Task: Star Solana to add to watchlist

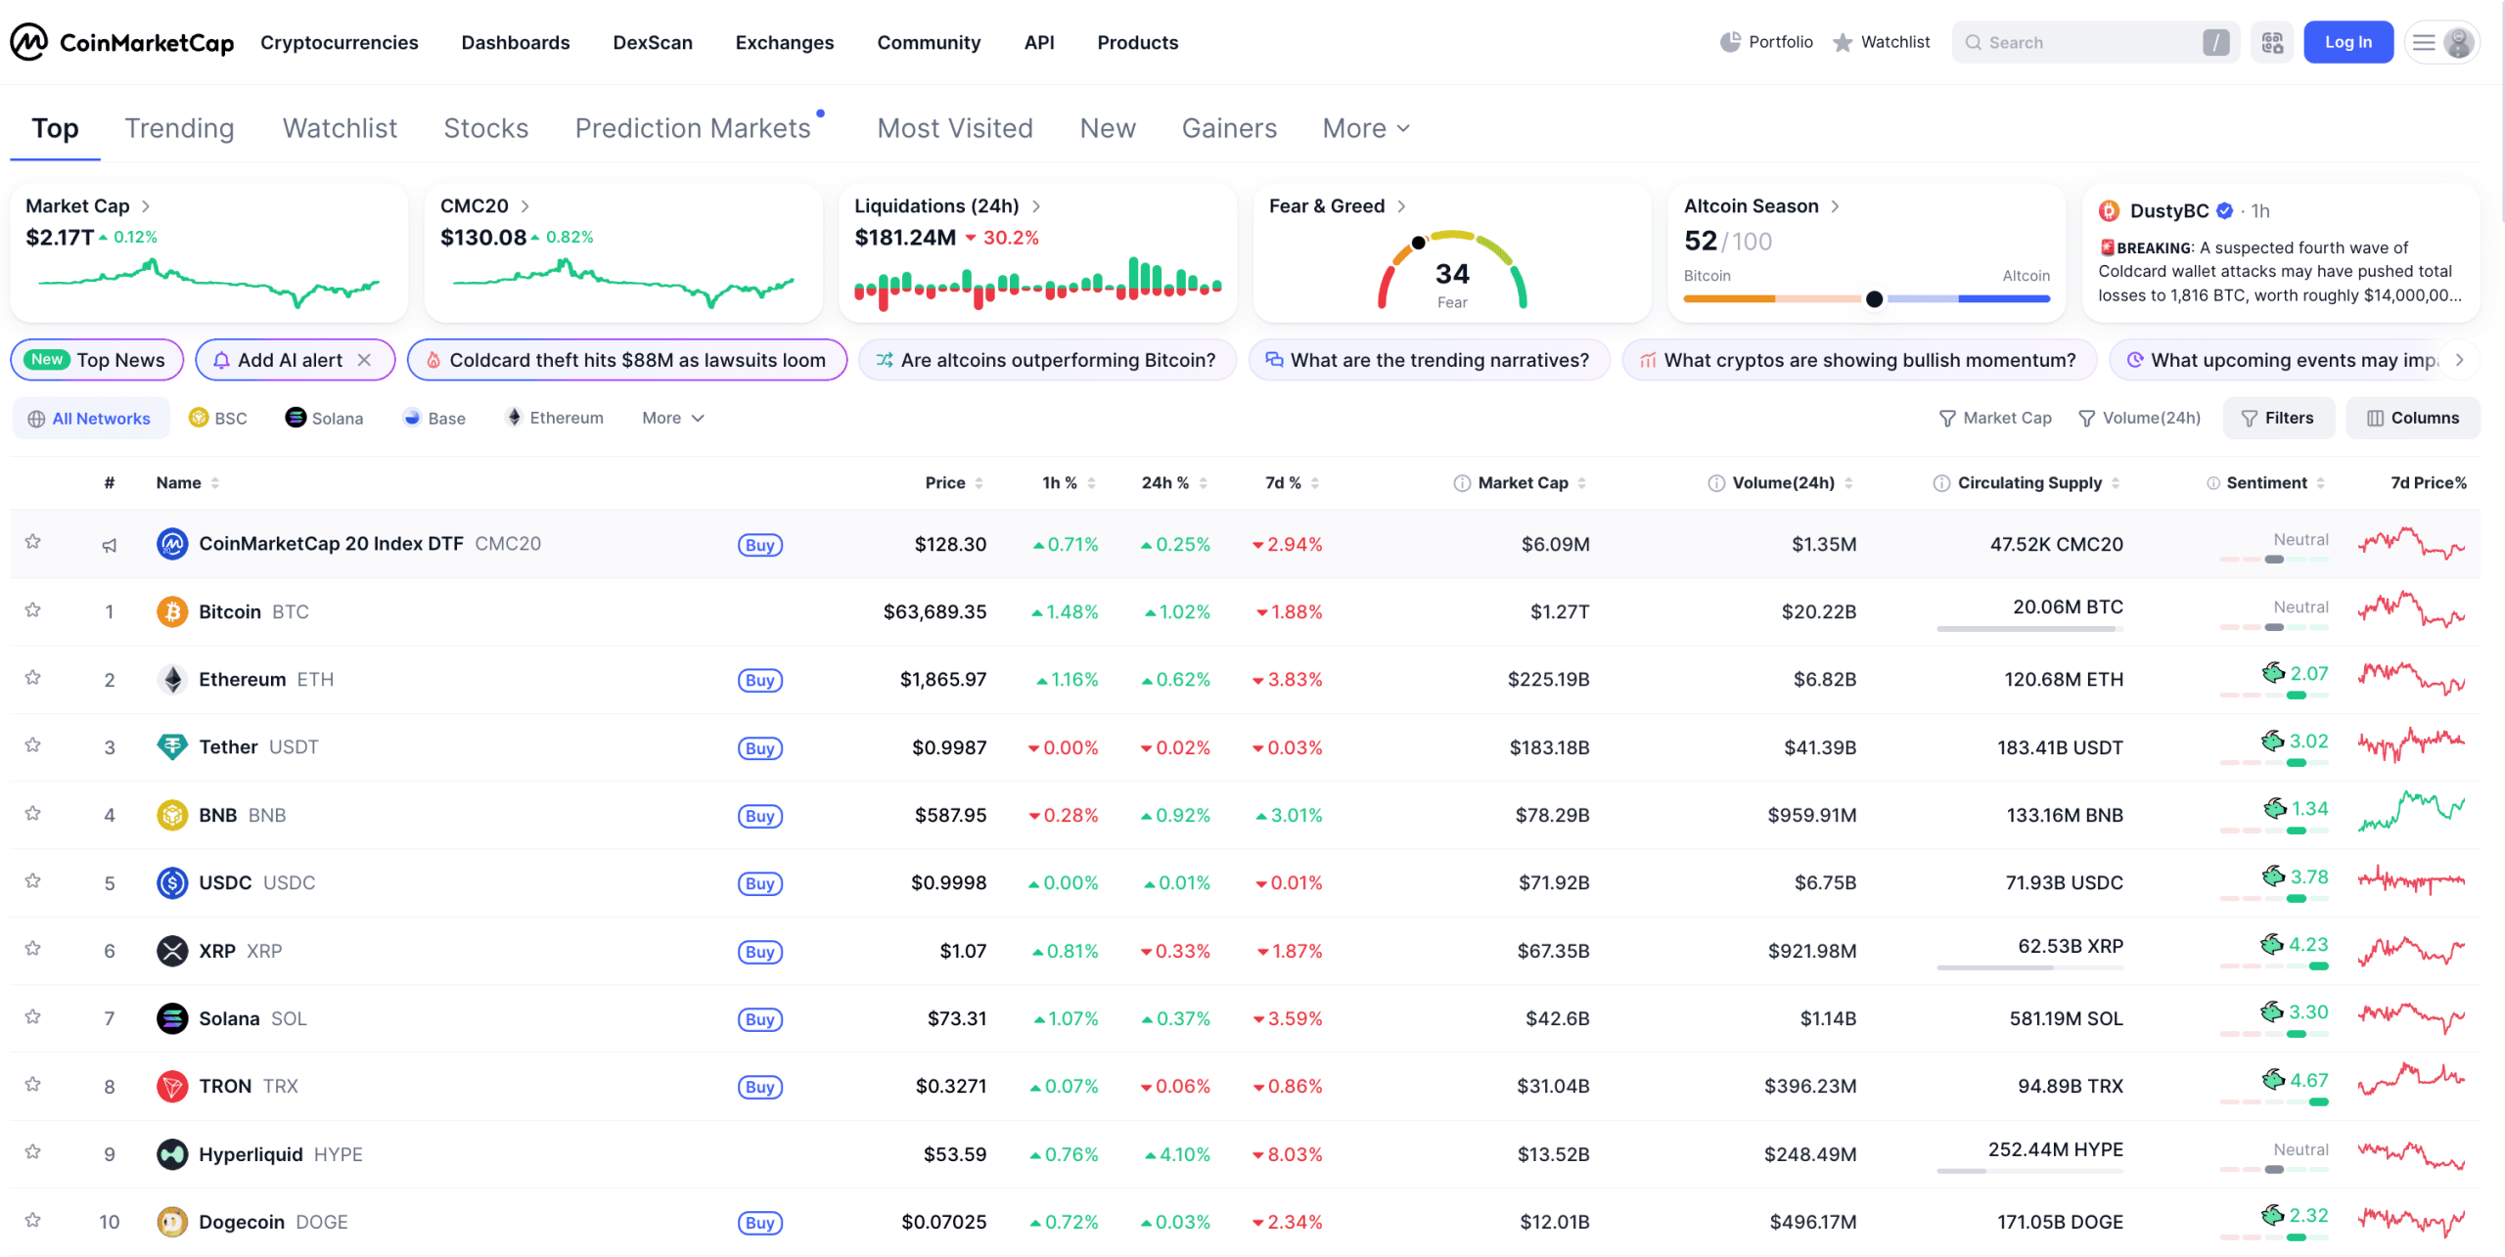Action: (x=32, y=1016)
